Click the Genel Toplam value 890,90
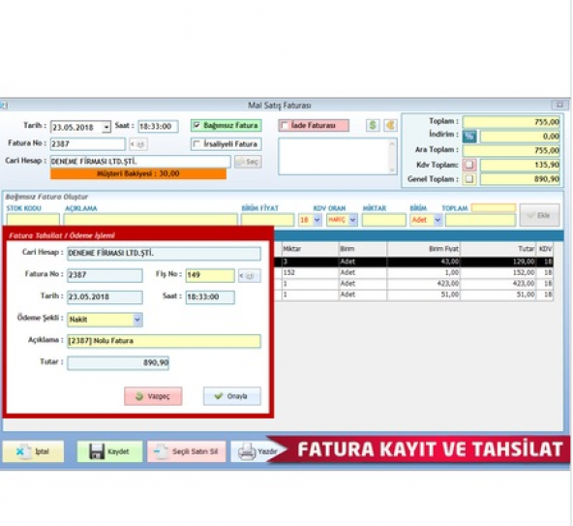The width and height of the screenshot is (573, 526). pyautogui.click(x=520, y=179)
